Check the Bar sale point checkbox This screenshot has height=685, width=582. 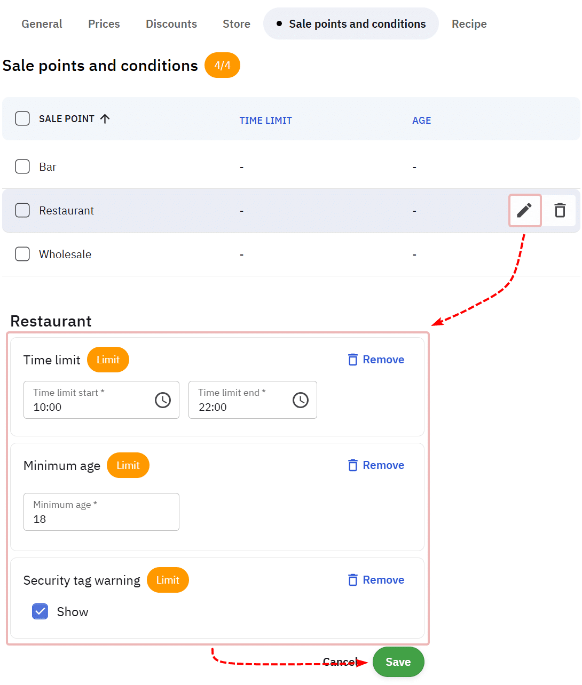pyautogui.click(x=22, y=166)
